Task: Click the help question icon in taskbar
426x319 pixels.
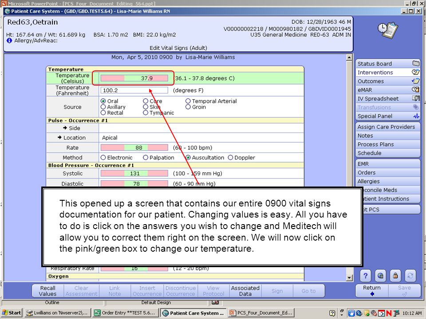Action: pyautogui.click(x=332, y=313)
